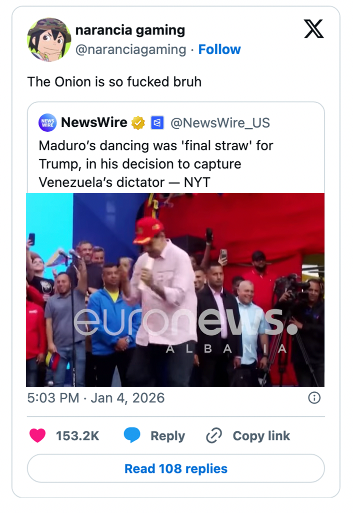This screenshot has width=353, height=513.
Task: Click the Copy link chain icon
Action: 213,436
